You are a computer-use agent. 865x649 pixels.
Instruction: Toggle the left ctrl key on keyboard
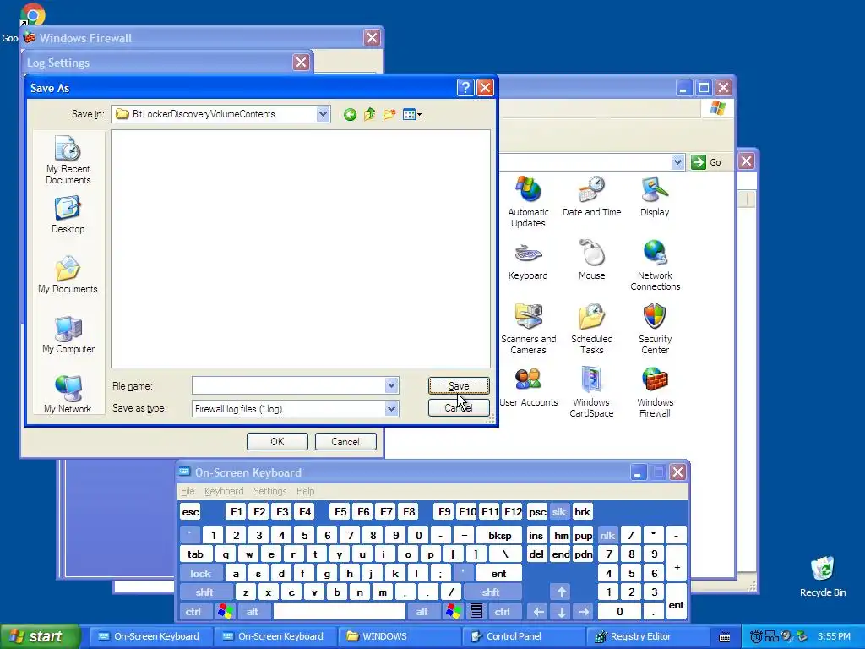click(x=193, y=612)
